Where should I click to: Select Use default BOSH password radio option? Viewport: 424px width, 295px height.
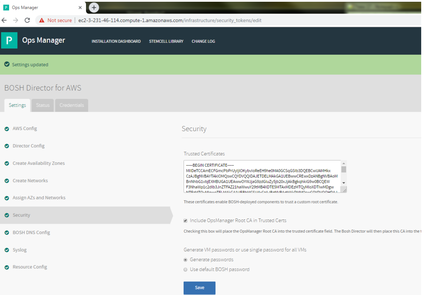185,270
